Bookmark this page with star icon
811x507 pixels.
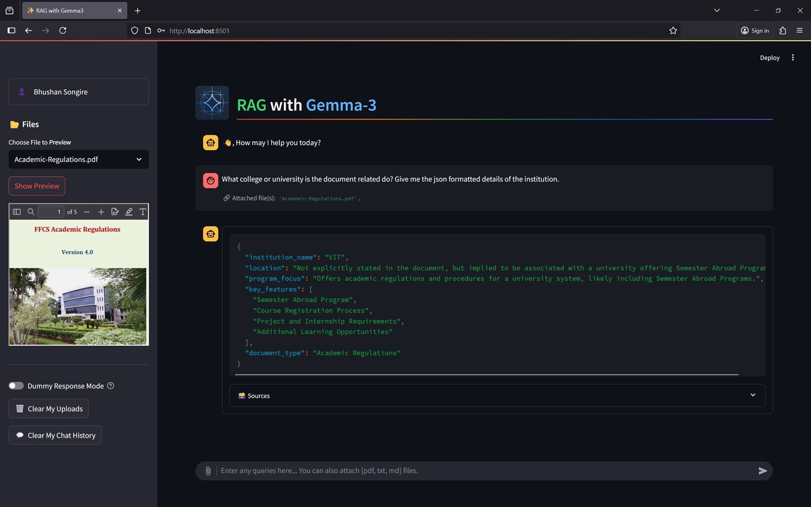(673, 31)
